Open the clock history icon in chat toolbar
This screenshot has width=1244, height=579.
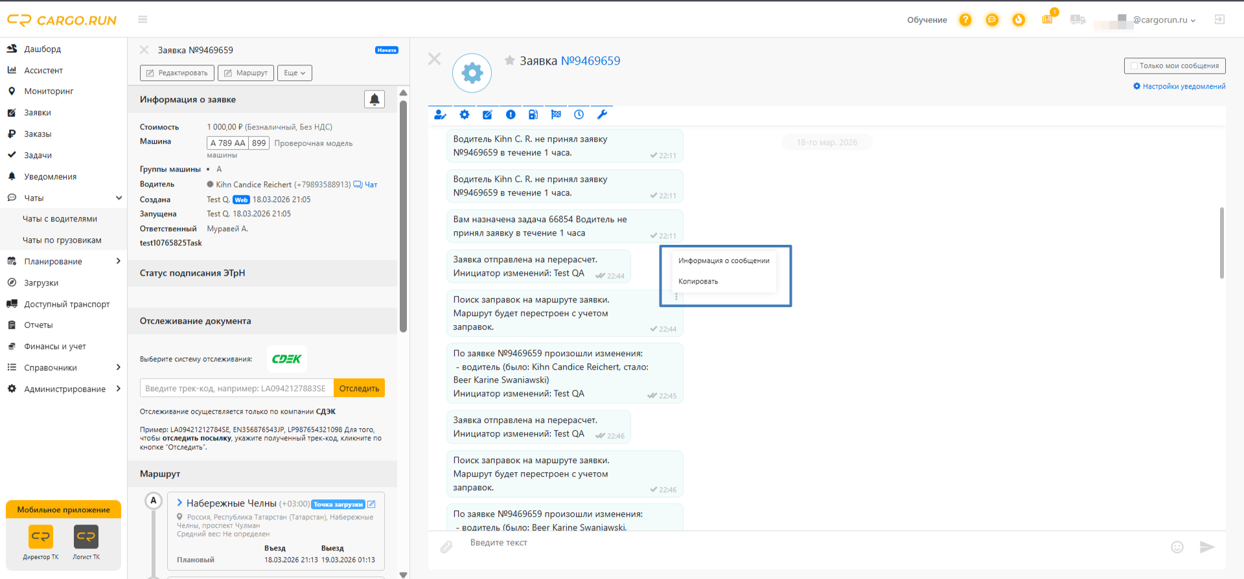click(579, 115)
